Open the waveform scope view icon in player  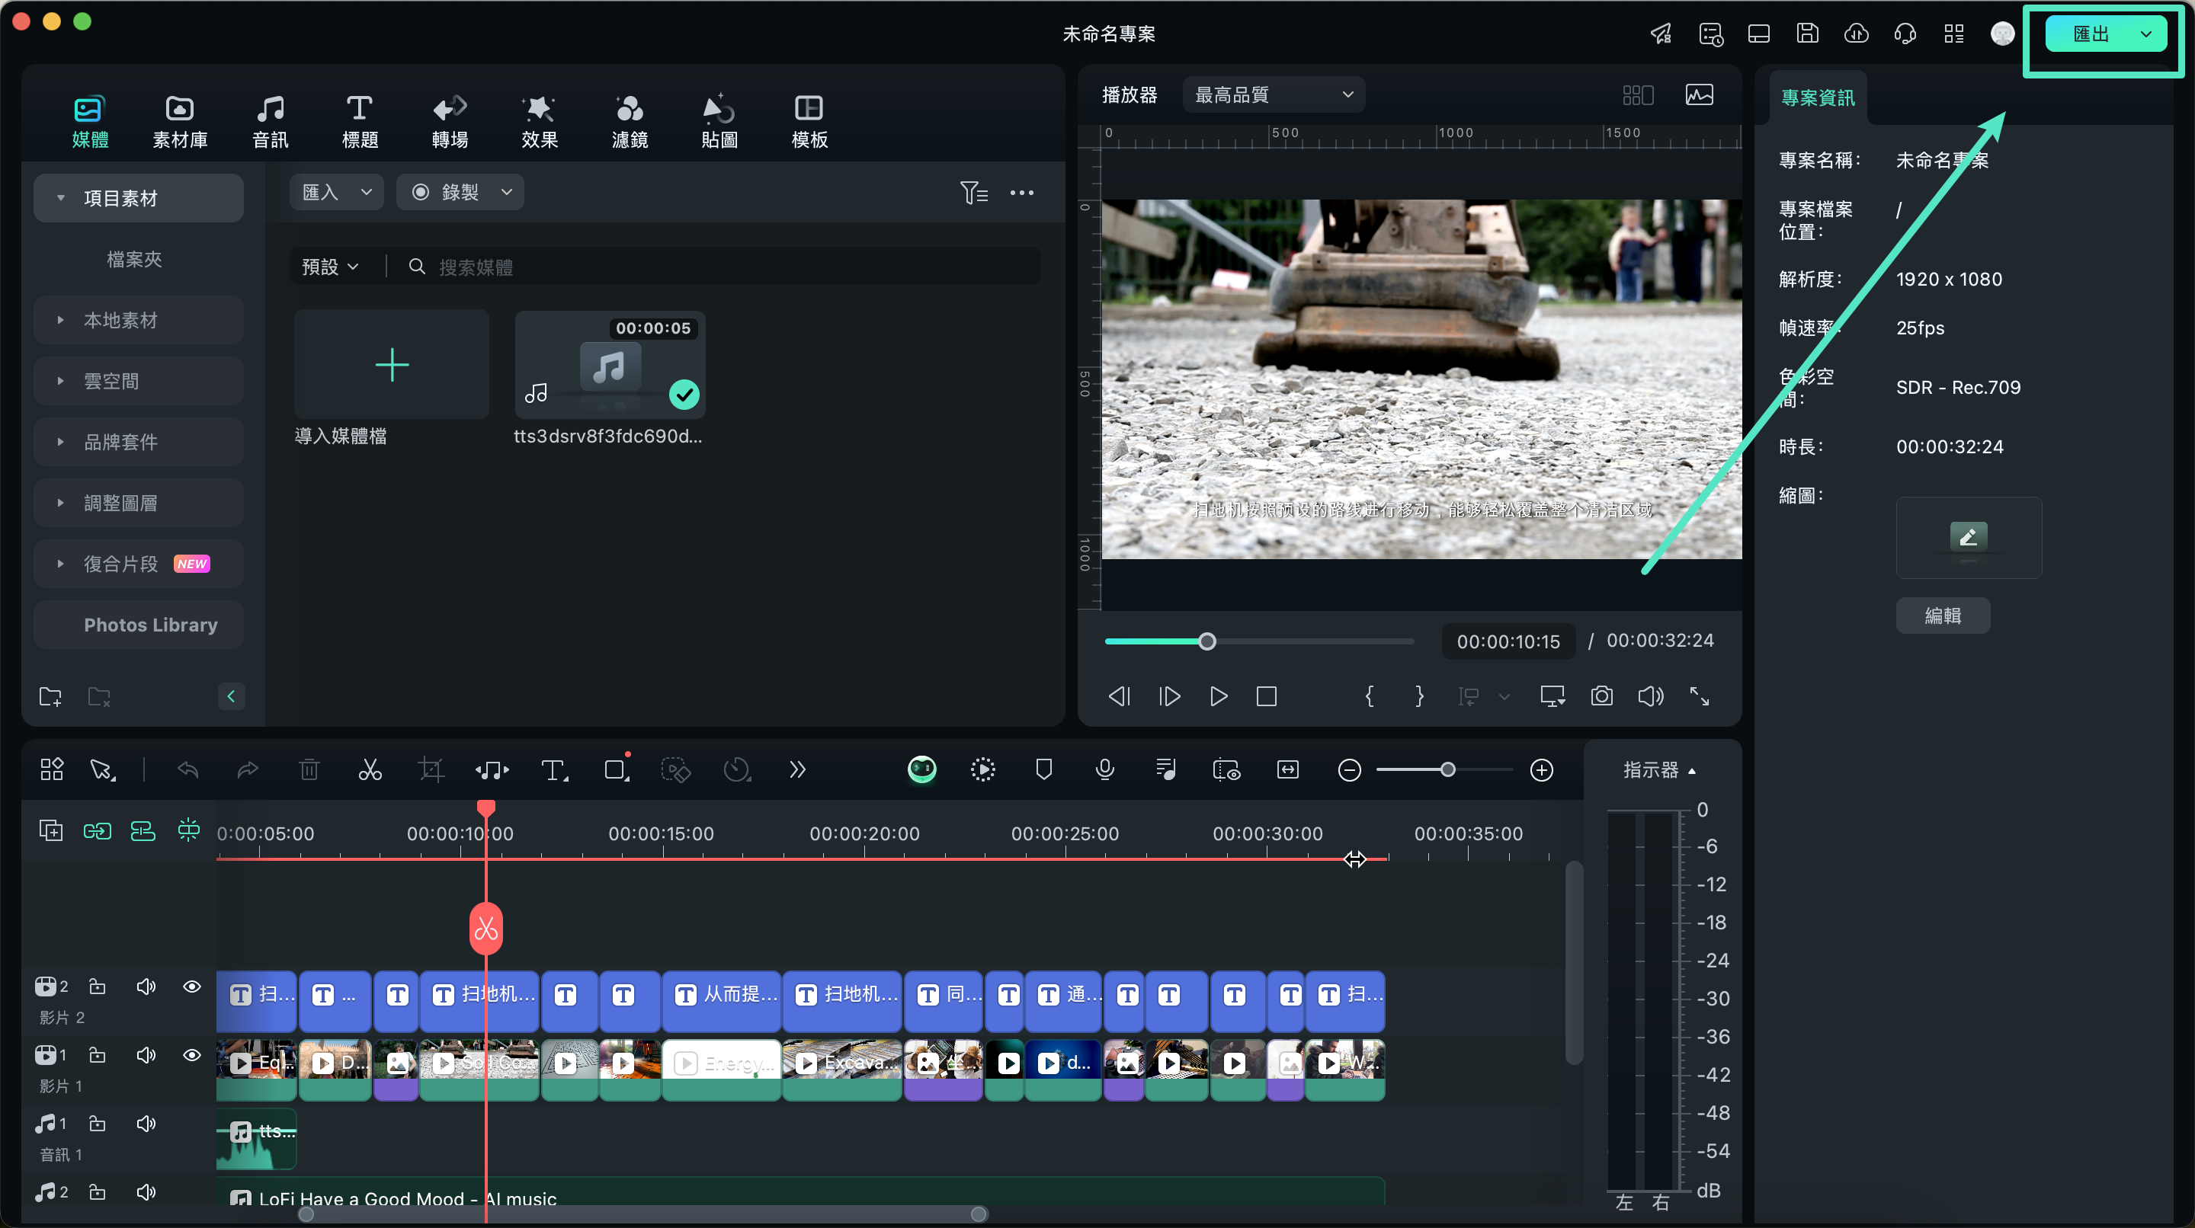click(x=1699, y=94)
